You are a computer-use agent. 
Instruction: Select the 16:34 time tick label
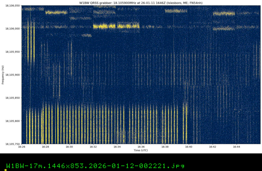coord(117,147)
